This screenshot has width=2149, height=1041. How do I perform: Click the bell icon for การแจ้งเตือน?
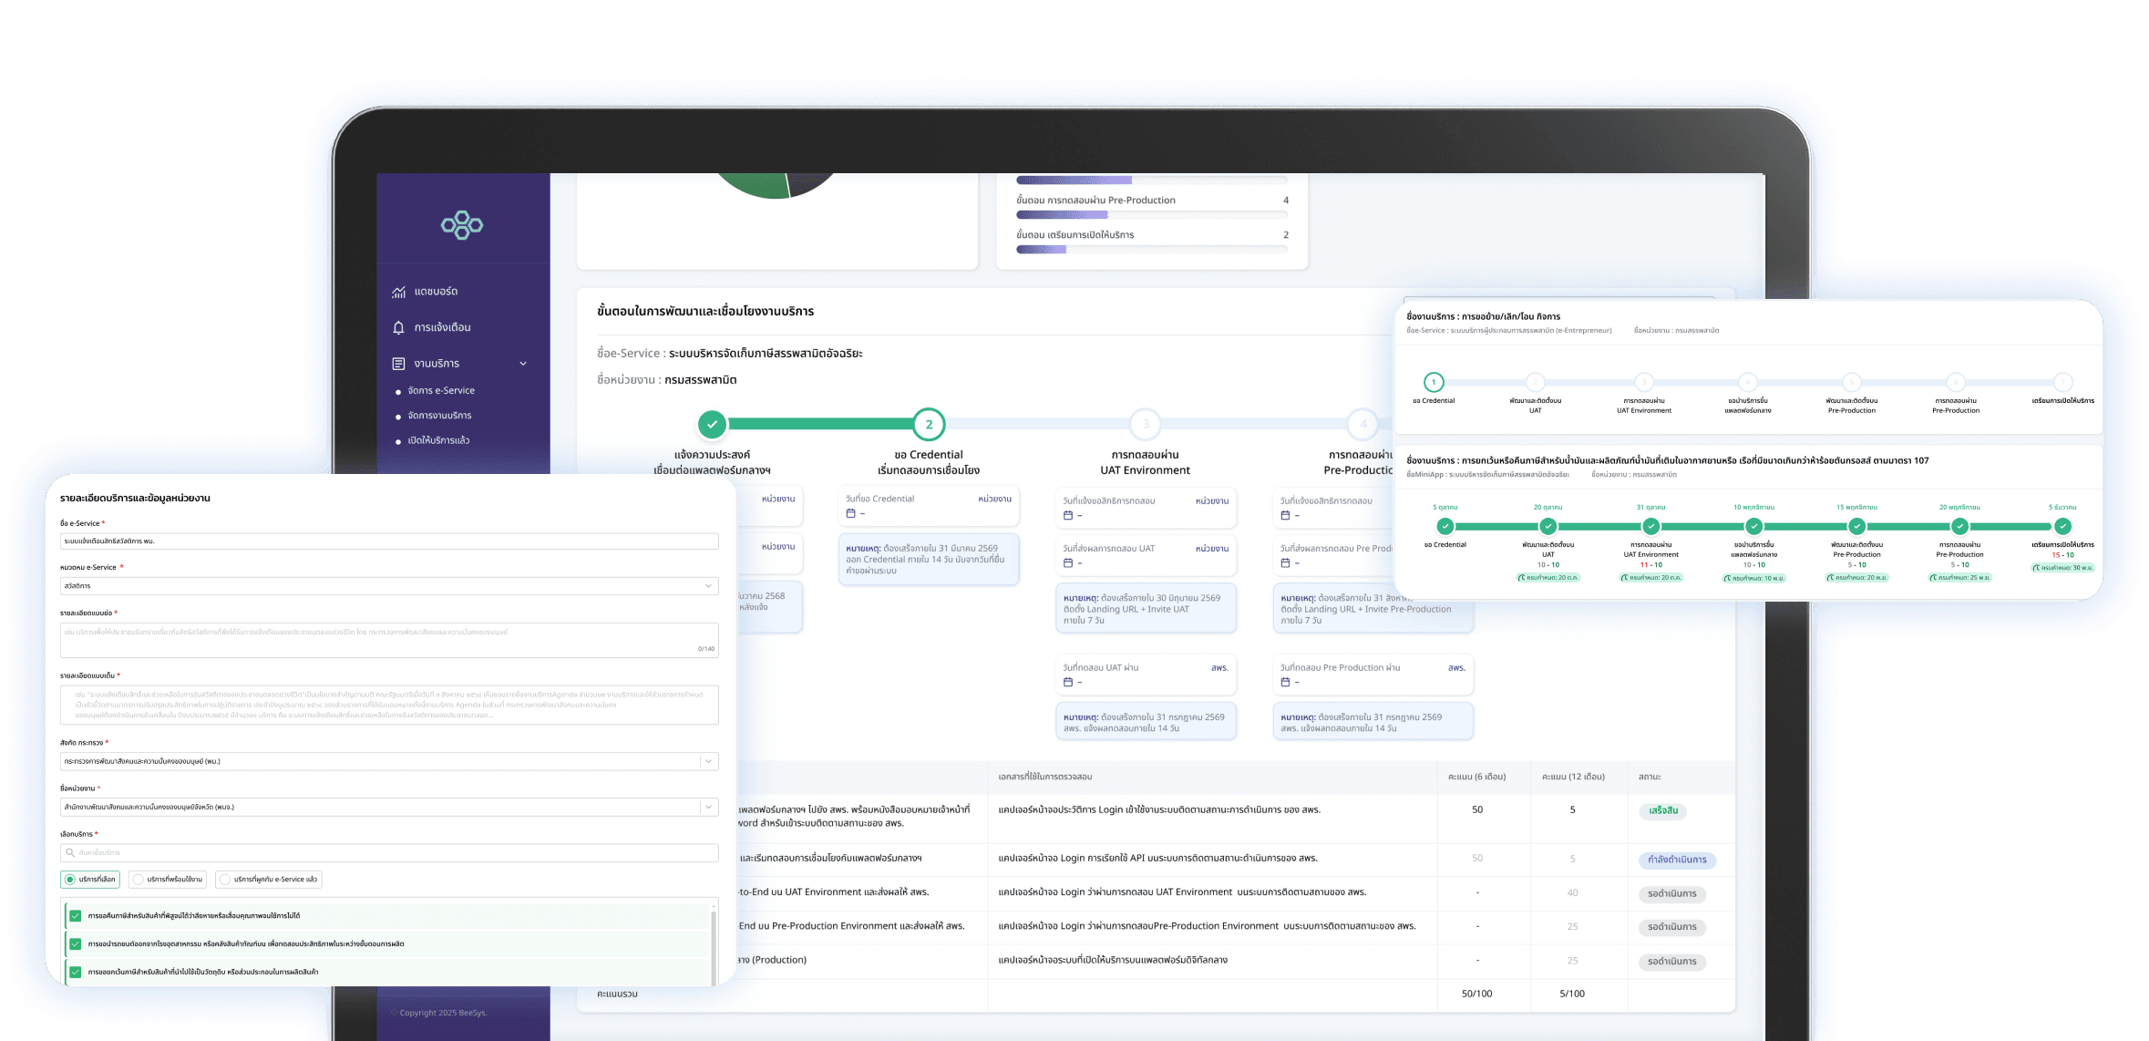(398, 327)
